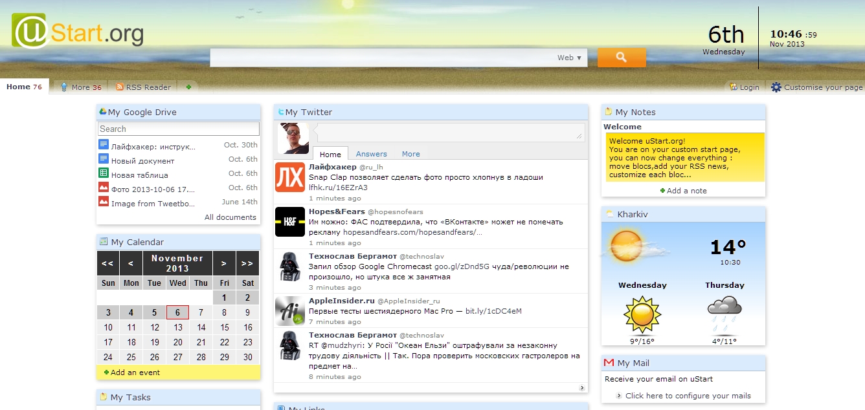Screen dimensions: 865x410
Task: Click the Google Drive Search box
Action: coord(179,129)
